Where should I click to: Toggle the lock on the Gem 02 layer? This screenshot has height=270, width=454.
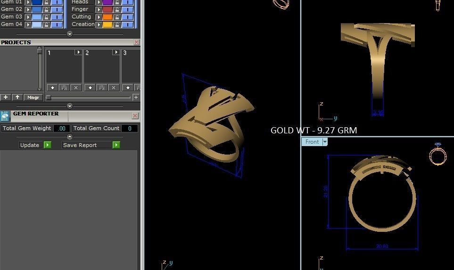click(46, 9)
